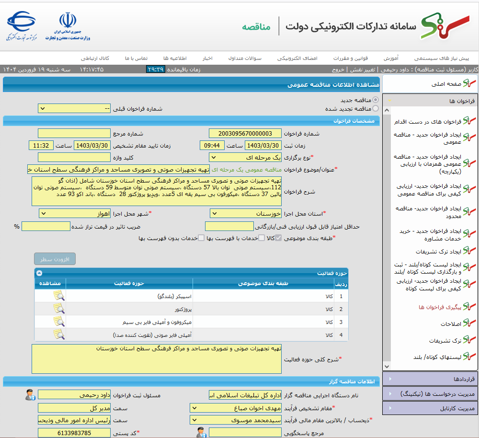Screen dimensions: 479x438
Task: Click the icon beside اصلاحات
Action: coord(469,323)
